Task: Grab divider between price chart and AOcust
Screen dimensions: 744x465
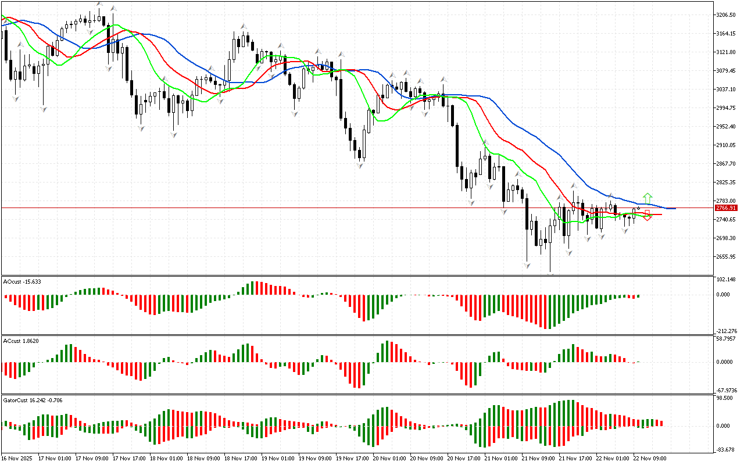Action: pyautogui.click(x=357, y=276)
